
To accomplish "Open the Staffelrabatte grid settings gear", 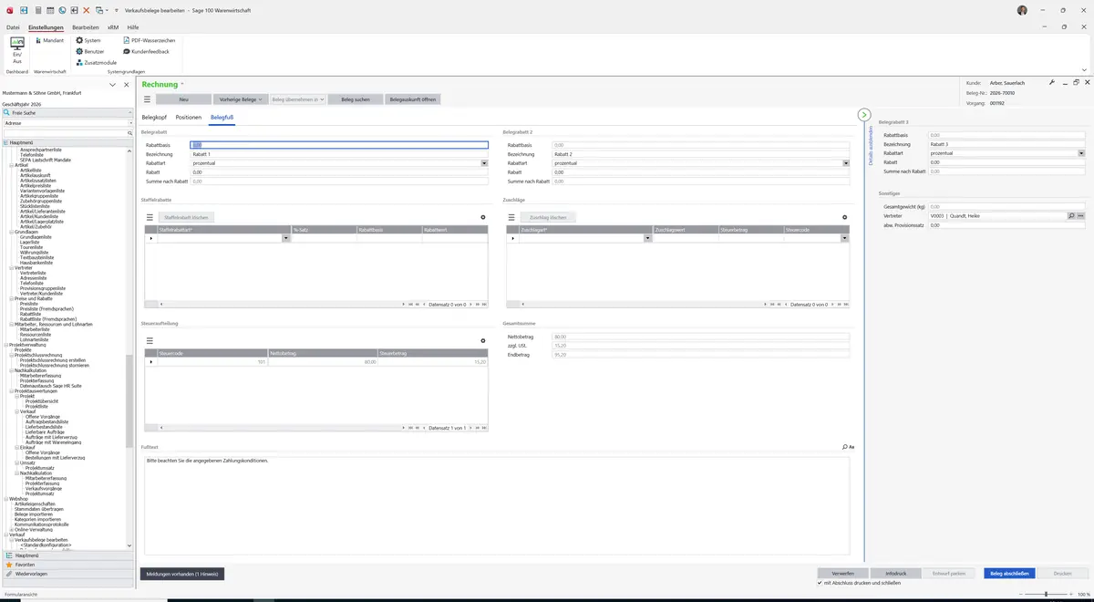I will click(482, 217).
